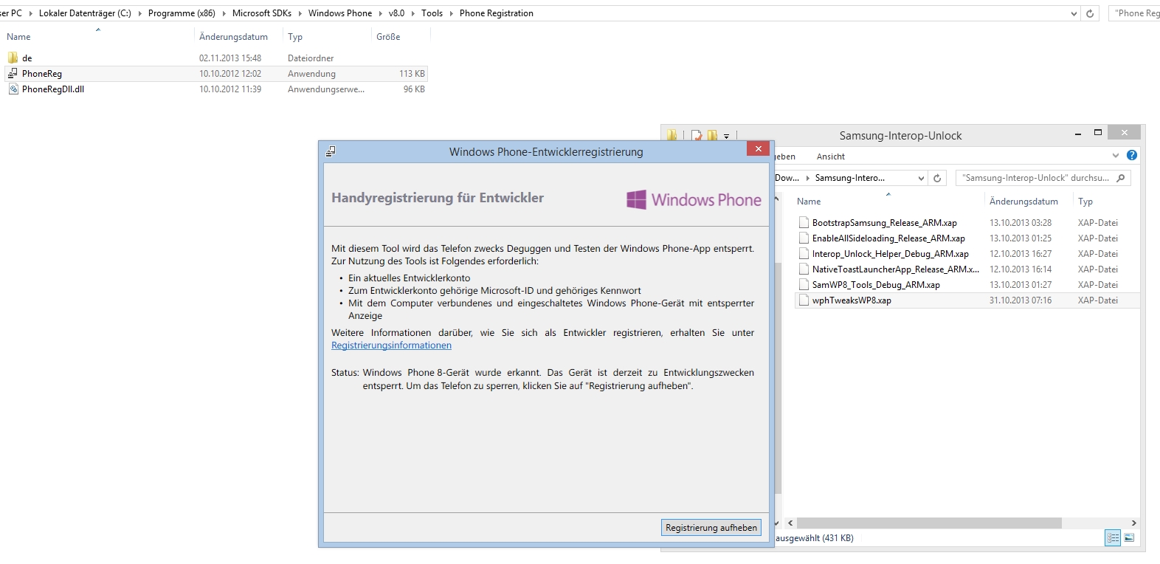The width and height of the screenshot is (1160, 564).
Task: Click EnableAllSideloading_Release_ARM.xap file icon
Action: pyautogui.click(x=804, y=238)
